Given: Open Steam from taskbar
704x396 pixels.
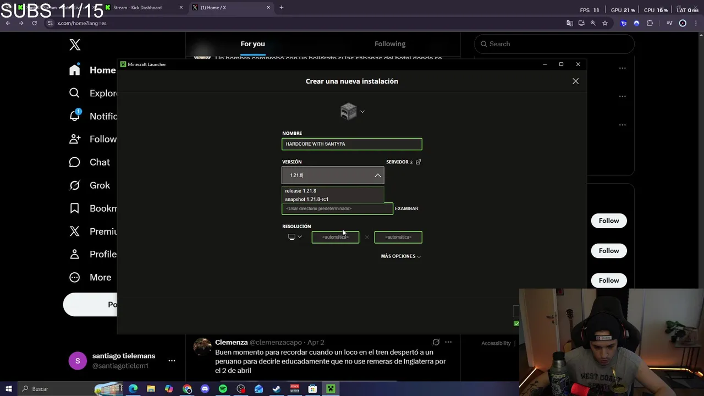Looking at the screenshot, I should (277, 389).
